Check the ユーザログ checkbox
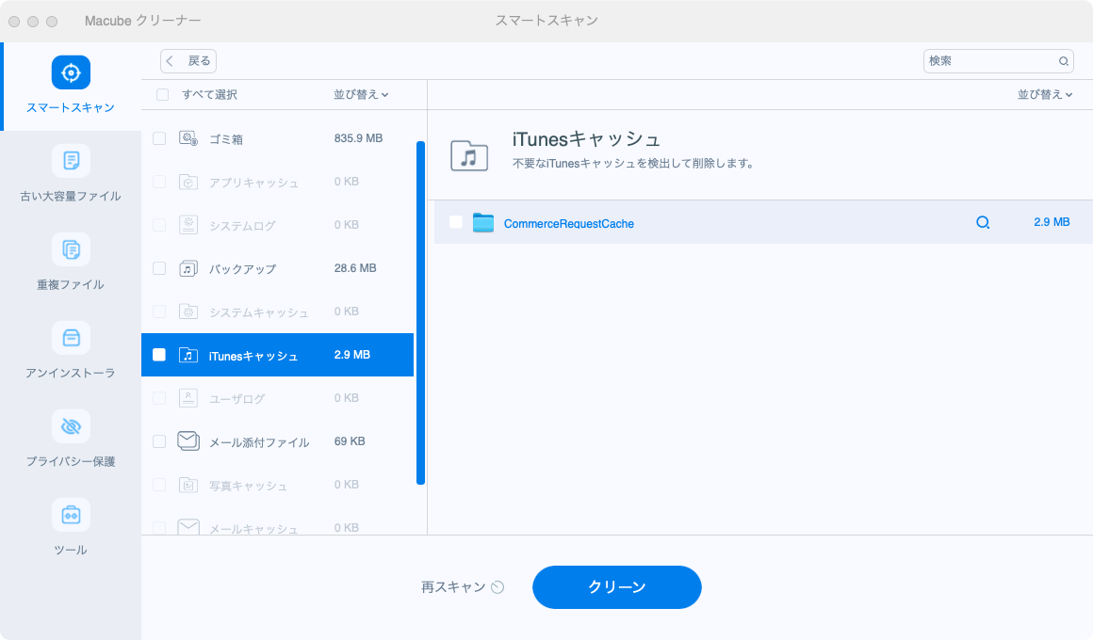The image size is (1093, 640). click(159, 398)
